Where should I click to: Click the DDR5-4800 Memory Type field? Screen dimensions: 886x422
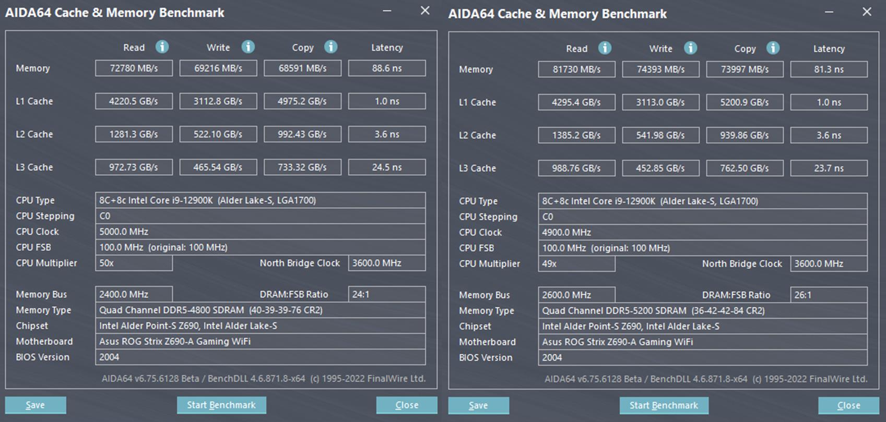click(260, 310)
